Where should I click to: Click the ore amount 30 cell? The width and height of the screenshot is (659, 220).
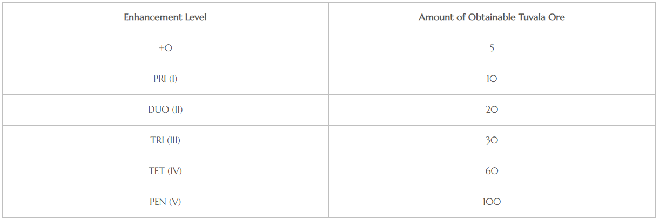coord(492,140)
